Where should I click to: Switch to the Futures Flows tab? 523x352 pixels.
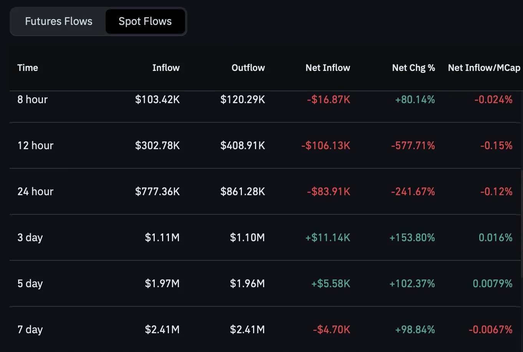(x=59, y=21)
